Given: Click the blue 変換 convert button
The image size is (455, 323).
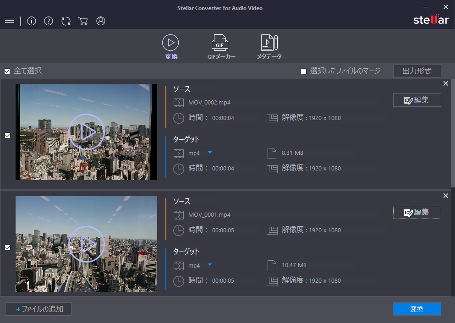Looking at the screenshot, I should [x=417, y=309].
